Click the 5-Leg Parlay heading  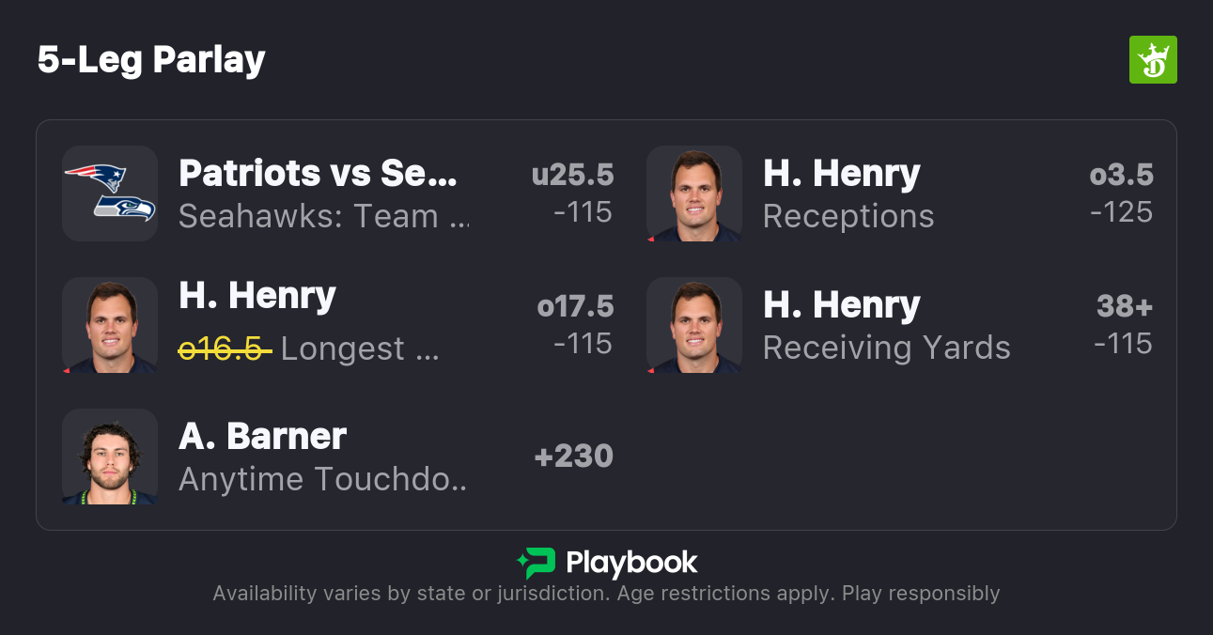[x=151, y=60]
